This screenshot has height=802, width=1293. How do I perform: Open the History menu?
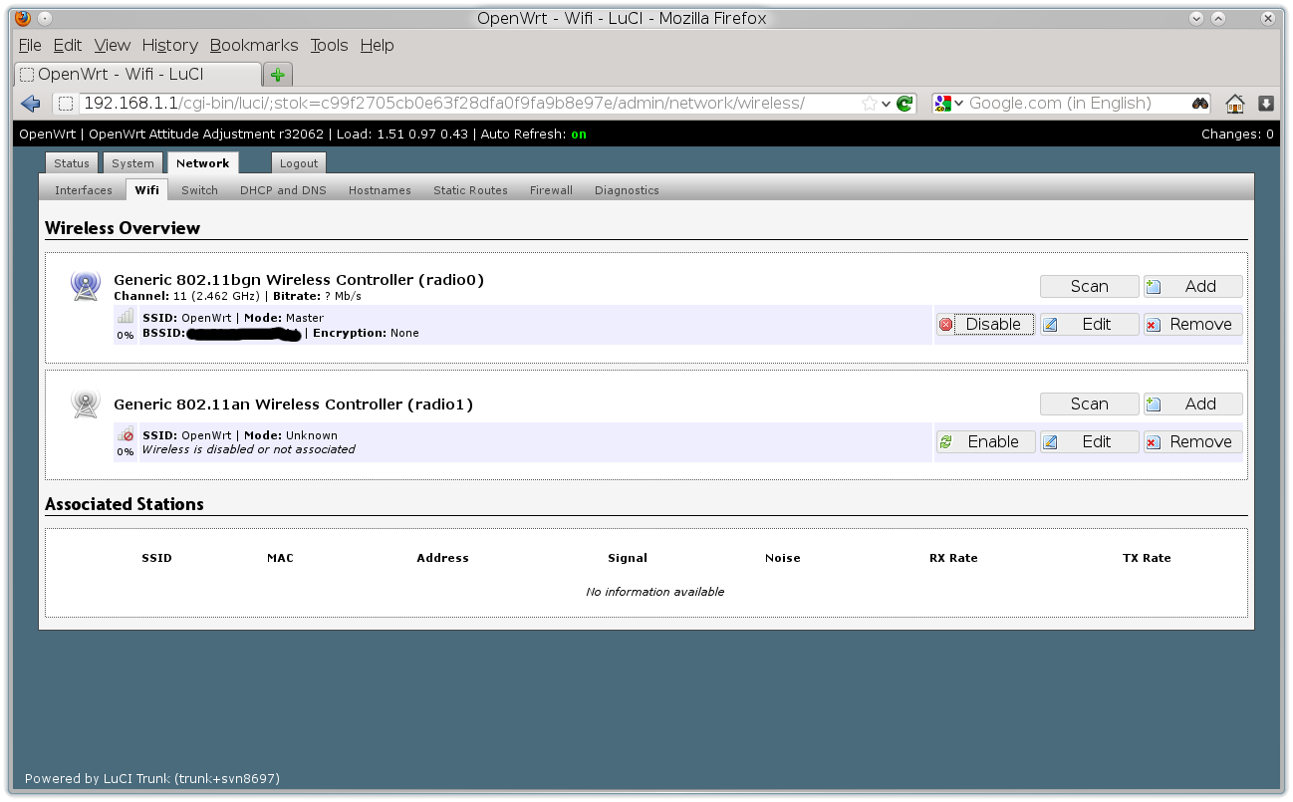click(170, 45)
